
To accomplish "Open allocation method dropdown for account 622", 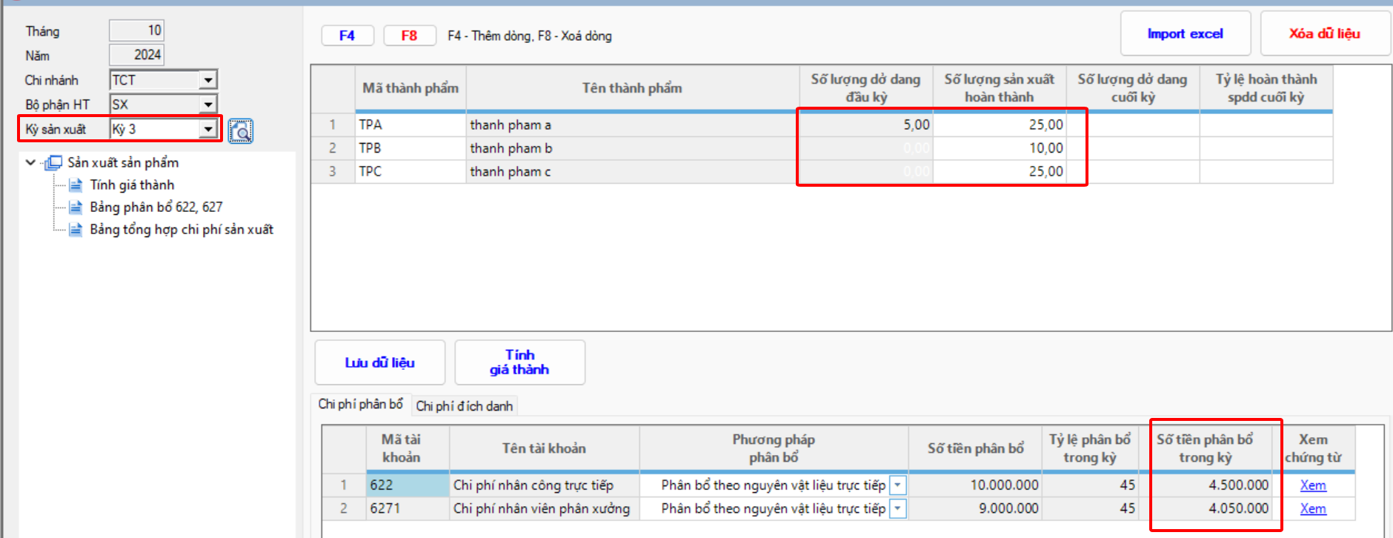I will [897, 485].
